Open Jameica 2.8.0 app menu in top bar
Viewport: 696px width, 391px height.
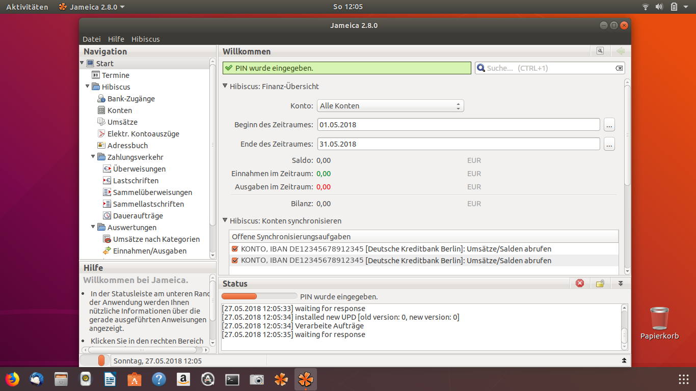tap(92, 7)
